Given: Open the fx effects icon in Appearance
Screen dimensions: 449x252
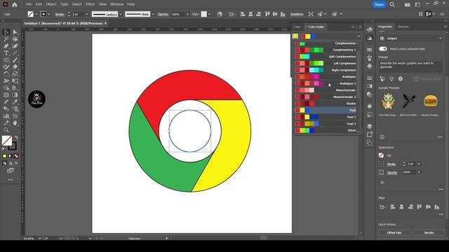Looking at the screenshot, I should 382,182.
